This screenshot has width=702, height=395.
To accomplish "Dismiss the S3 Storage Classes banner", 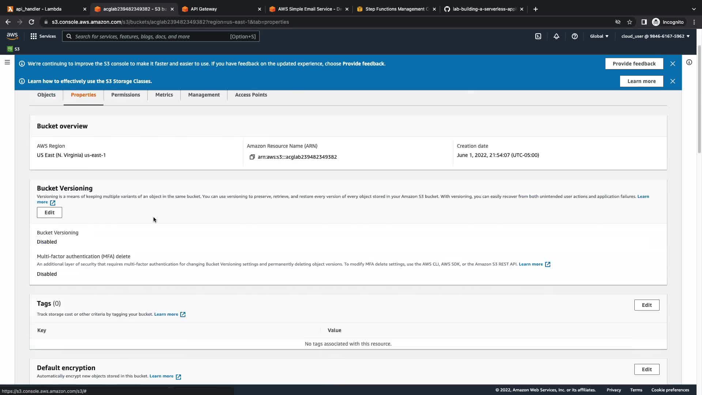I will click(x=672, y=81).
